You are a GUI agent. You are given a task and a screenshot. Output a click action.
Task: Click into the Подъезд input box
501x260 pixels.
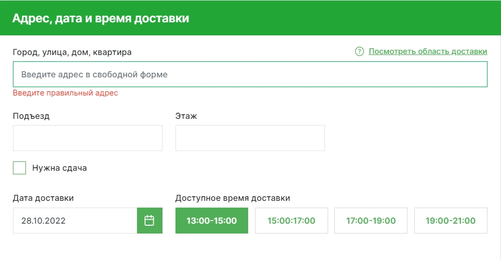[87, 138]
